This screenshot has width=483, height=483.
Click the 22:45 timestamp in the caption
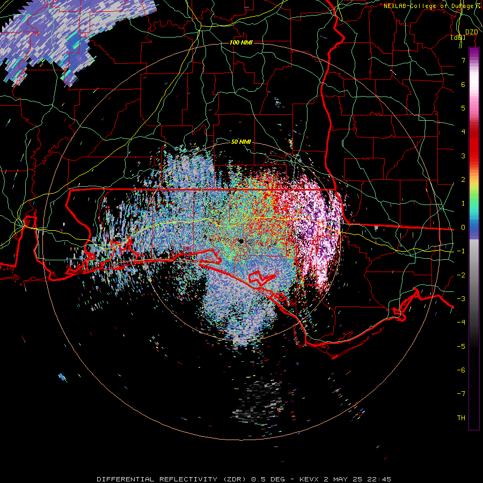pos(379,479)
